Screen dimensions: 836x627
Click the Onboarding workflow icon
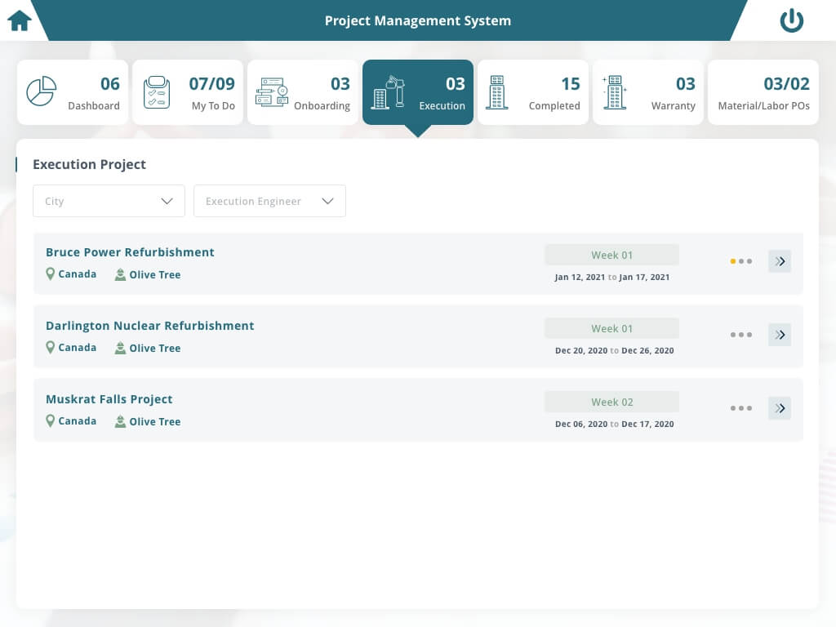tap(272, 92)
